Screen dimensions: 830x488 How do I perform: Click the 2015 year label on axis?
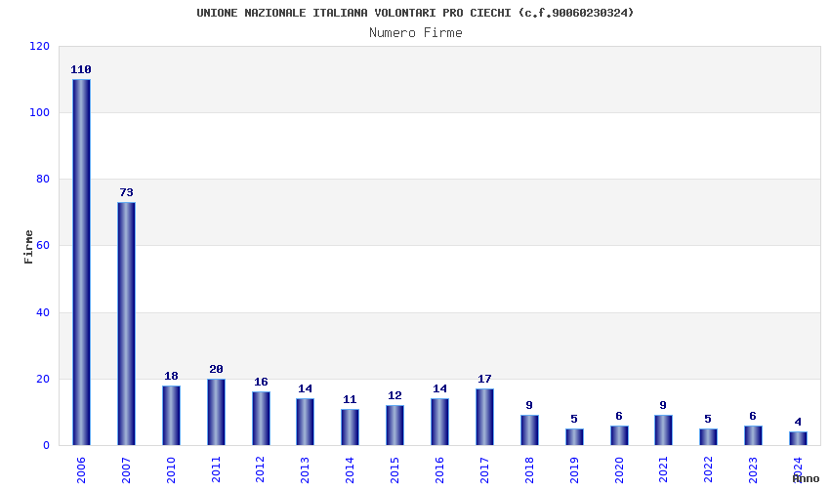tap(394, 469)
